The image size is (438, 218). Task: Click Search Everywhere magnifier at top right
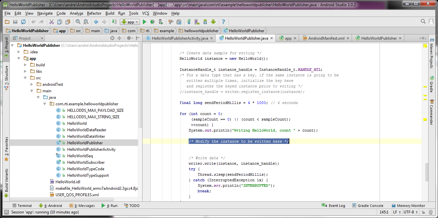coord(423,21)
